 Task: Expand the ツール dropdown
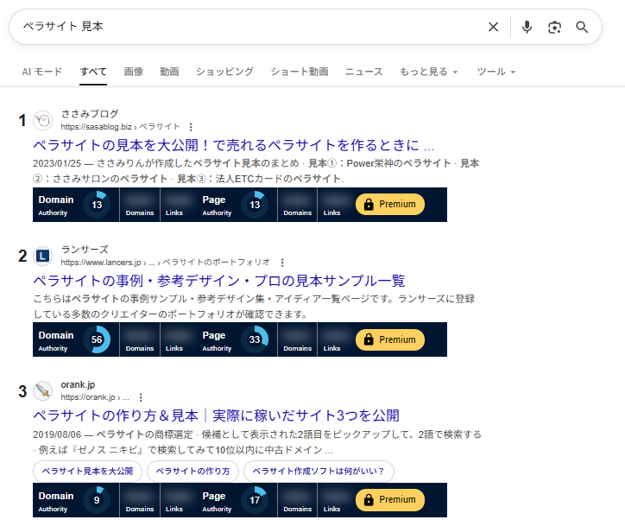point(496,72)
